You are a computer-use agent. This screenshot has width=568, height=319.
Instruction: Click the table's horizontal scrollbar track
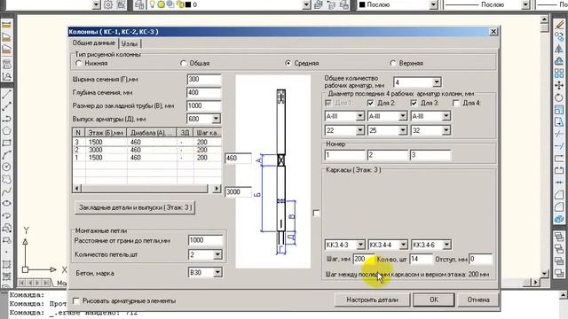[x=146, y=189]
